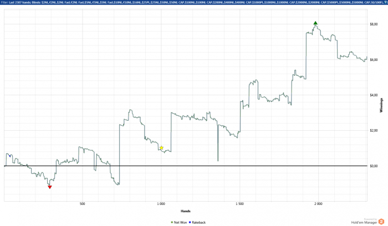Click the green Net Won color square
The height and width of the screenshot is (226, 388).
click(x=172, y=223)
